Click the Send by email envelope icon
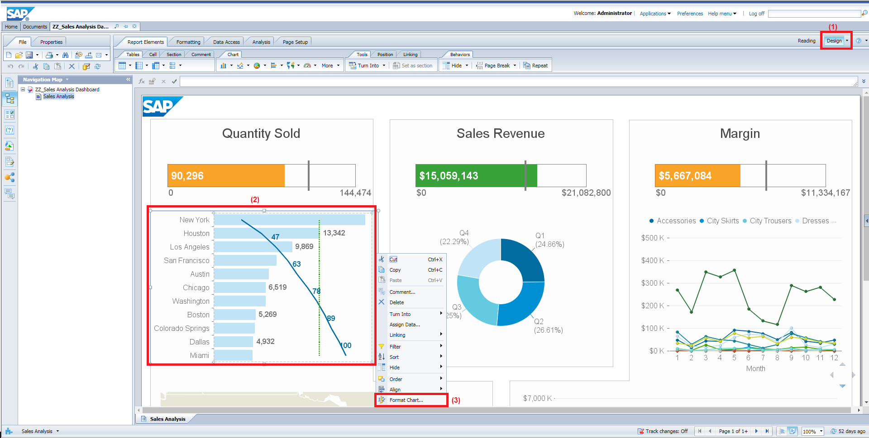The height and width of the screenshot is (438, 869). (x=99, y=55)
